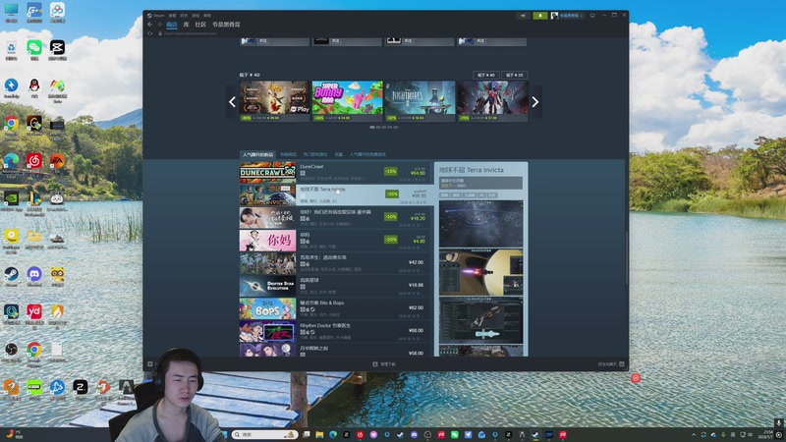This screenshot has width=786, height=442.
Task: Select the first carousel page dot
Action: pos(372,128)
